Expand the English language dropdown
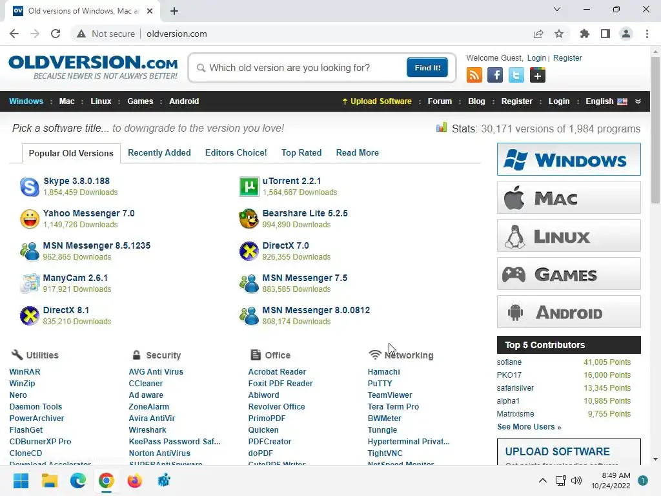The height and width of the screenshot is (496, 661). click(x=638, y=101)
